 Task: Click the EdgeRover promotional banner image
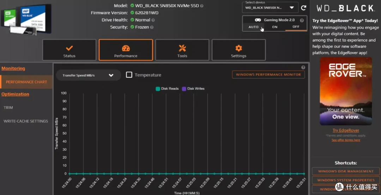346,91
